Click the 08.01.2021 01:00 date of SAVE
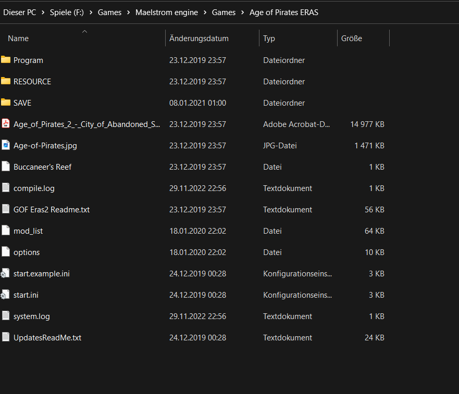 [x=197, y=103]
